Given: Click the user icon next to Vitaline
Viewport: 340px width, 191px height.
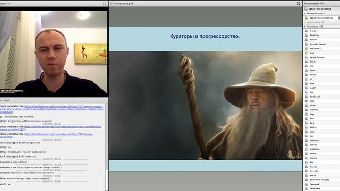Looking at the screenshot, I should point(307,158).
